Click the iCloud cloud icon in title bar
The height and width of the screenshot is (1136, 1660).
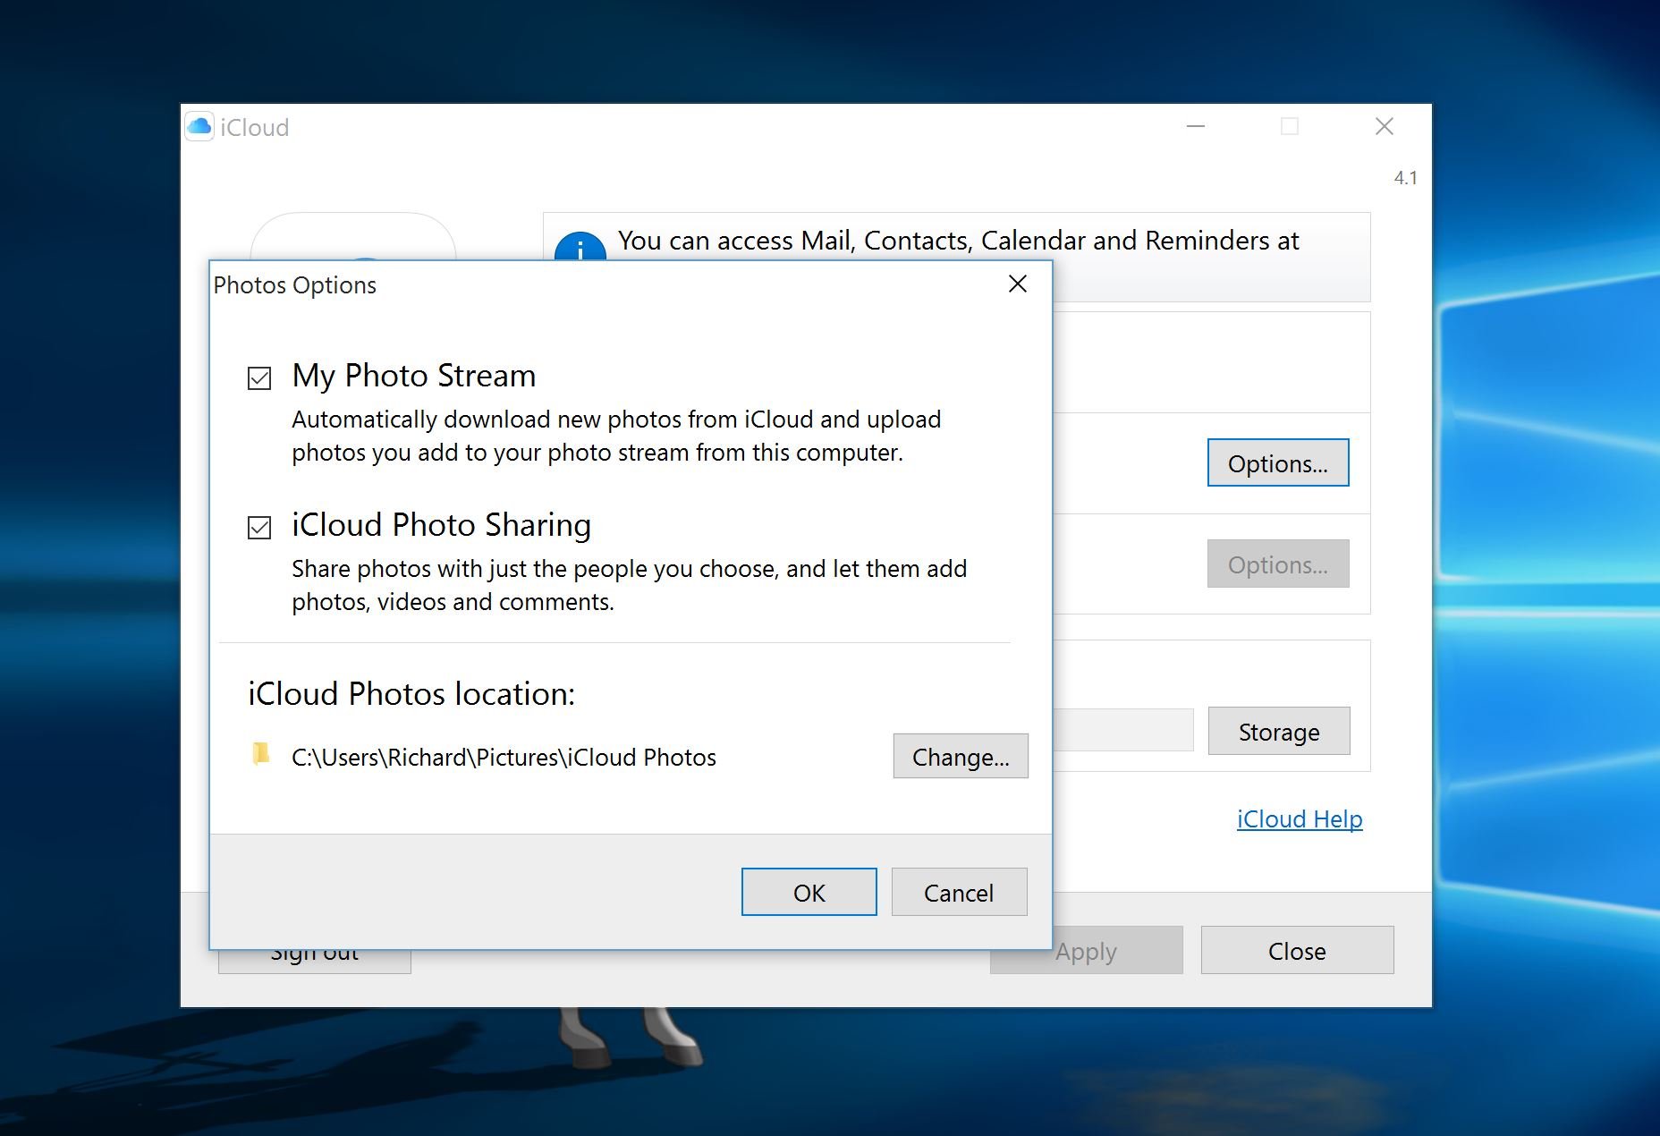pos(199,126)
